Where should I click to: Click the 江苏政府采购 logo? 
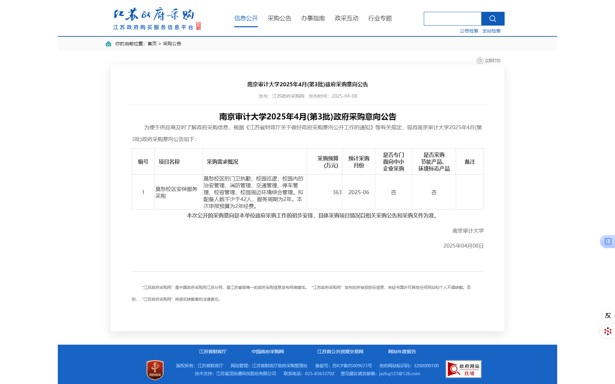click(157, 19)
